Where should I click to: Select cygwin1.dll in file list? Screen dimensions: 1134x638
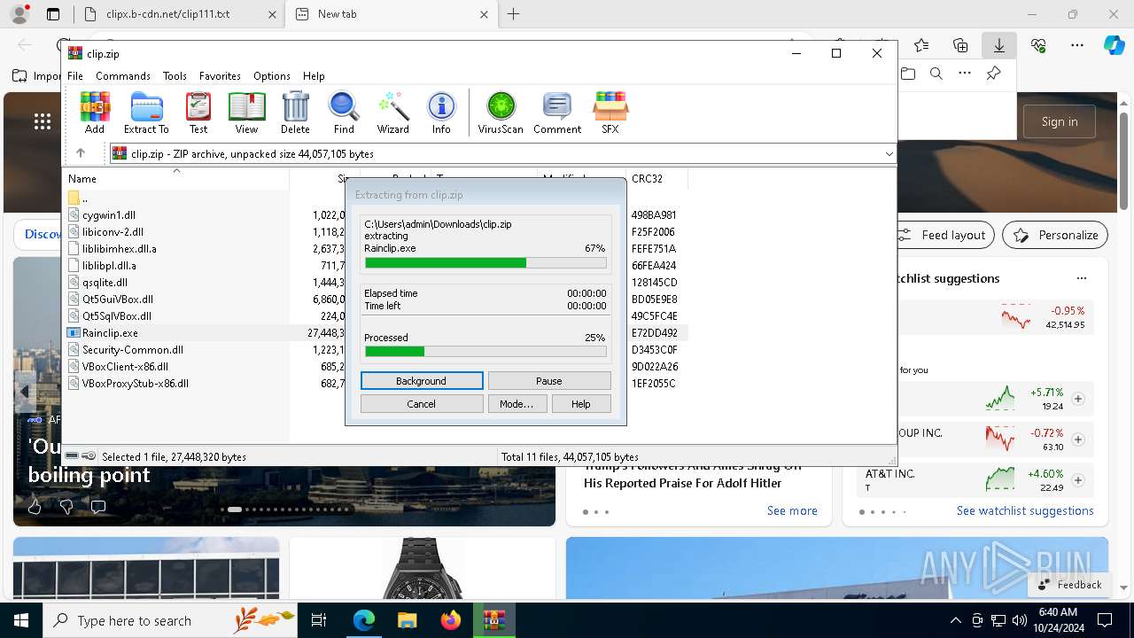pyautogui.click(x=108, y=215)
